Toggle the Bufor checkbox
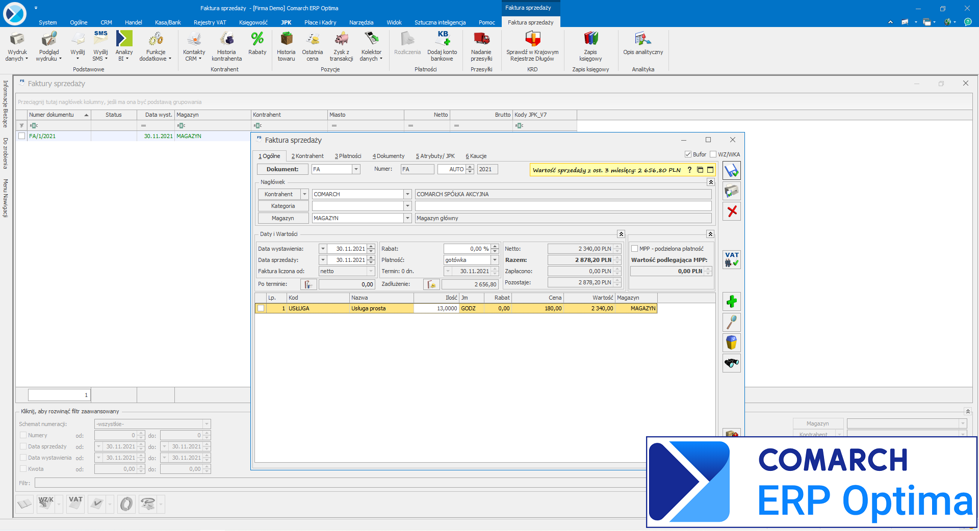 [688, 154]
